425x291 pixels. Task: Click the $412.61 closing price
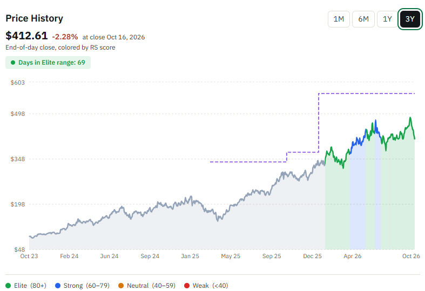click(26, 36)
